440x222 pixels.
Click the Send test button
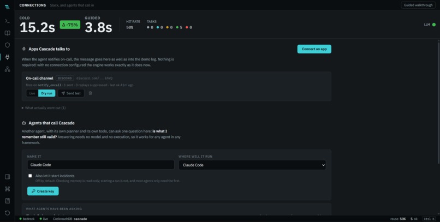(71, 93)
